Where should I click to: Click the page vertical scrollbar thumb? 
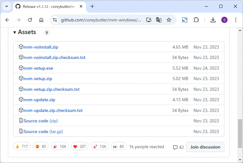[240, 134]
